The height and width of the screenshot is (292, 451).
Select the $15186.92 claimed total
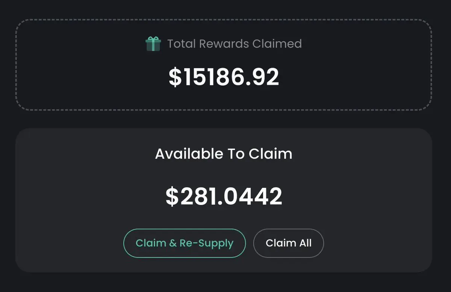(224, 77)
